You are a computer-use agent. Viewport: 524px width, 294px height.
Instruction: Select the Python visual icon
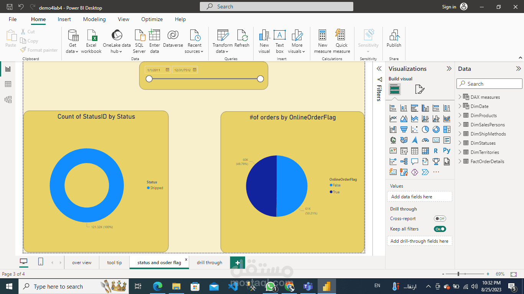pyautogui.click(x=447, y=151)
